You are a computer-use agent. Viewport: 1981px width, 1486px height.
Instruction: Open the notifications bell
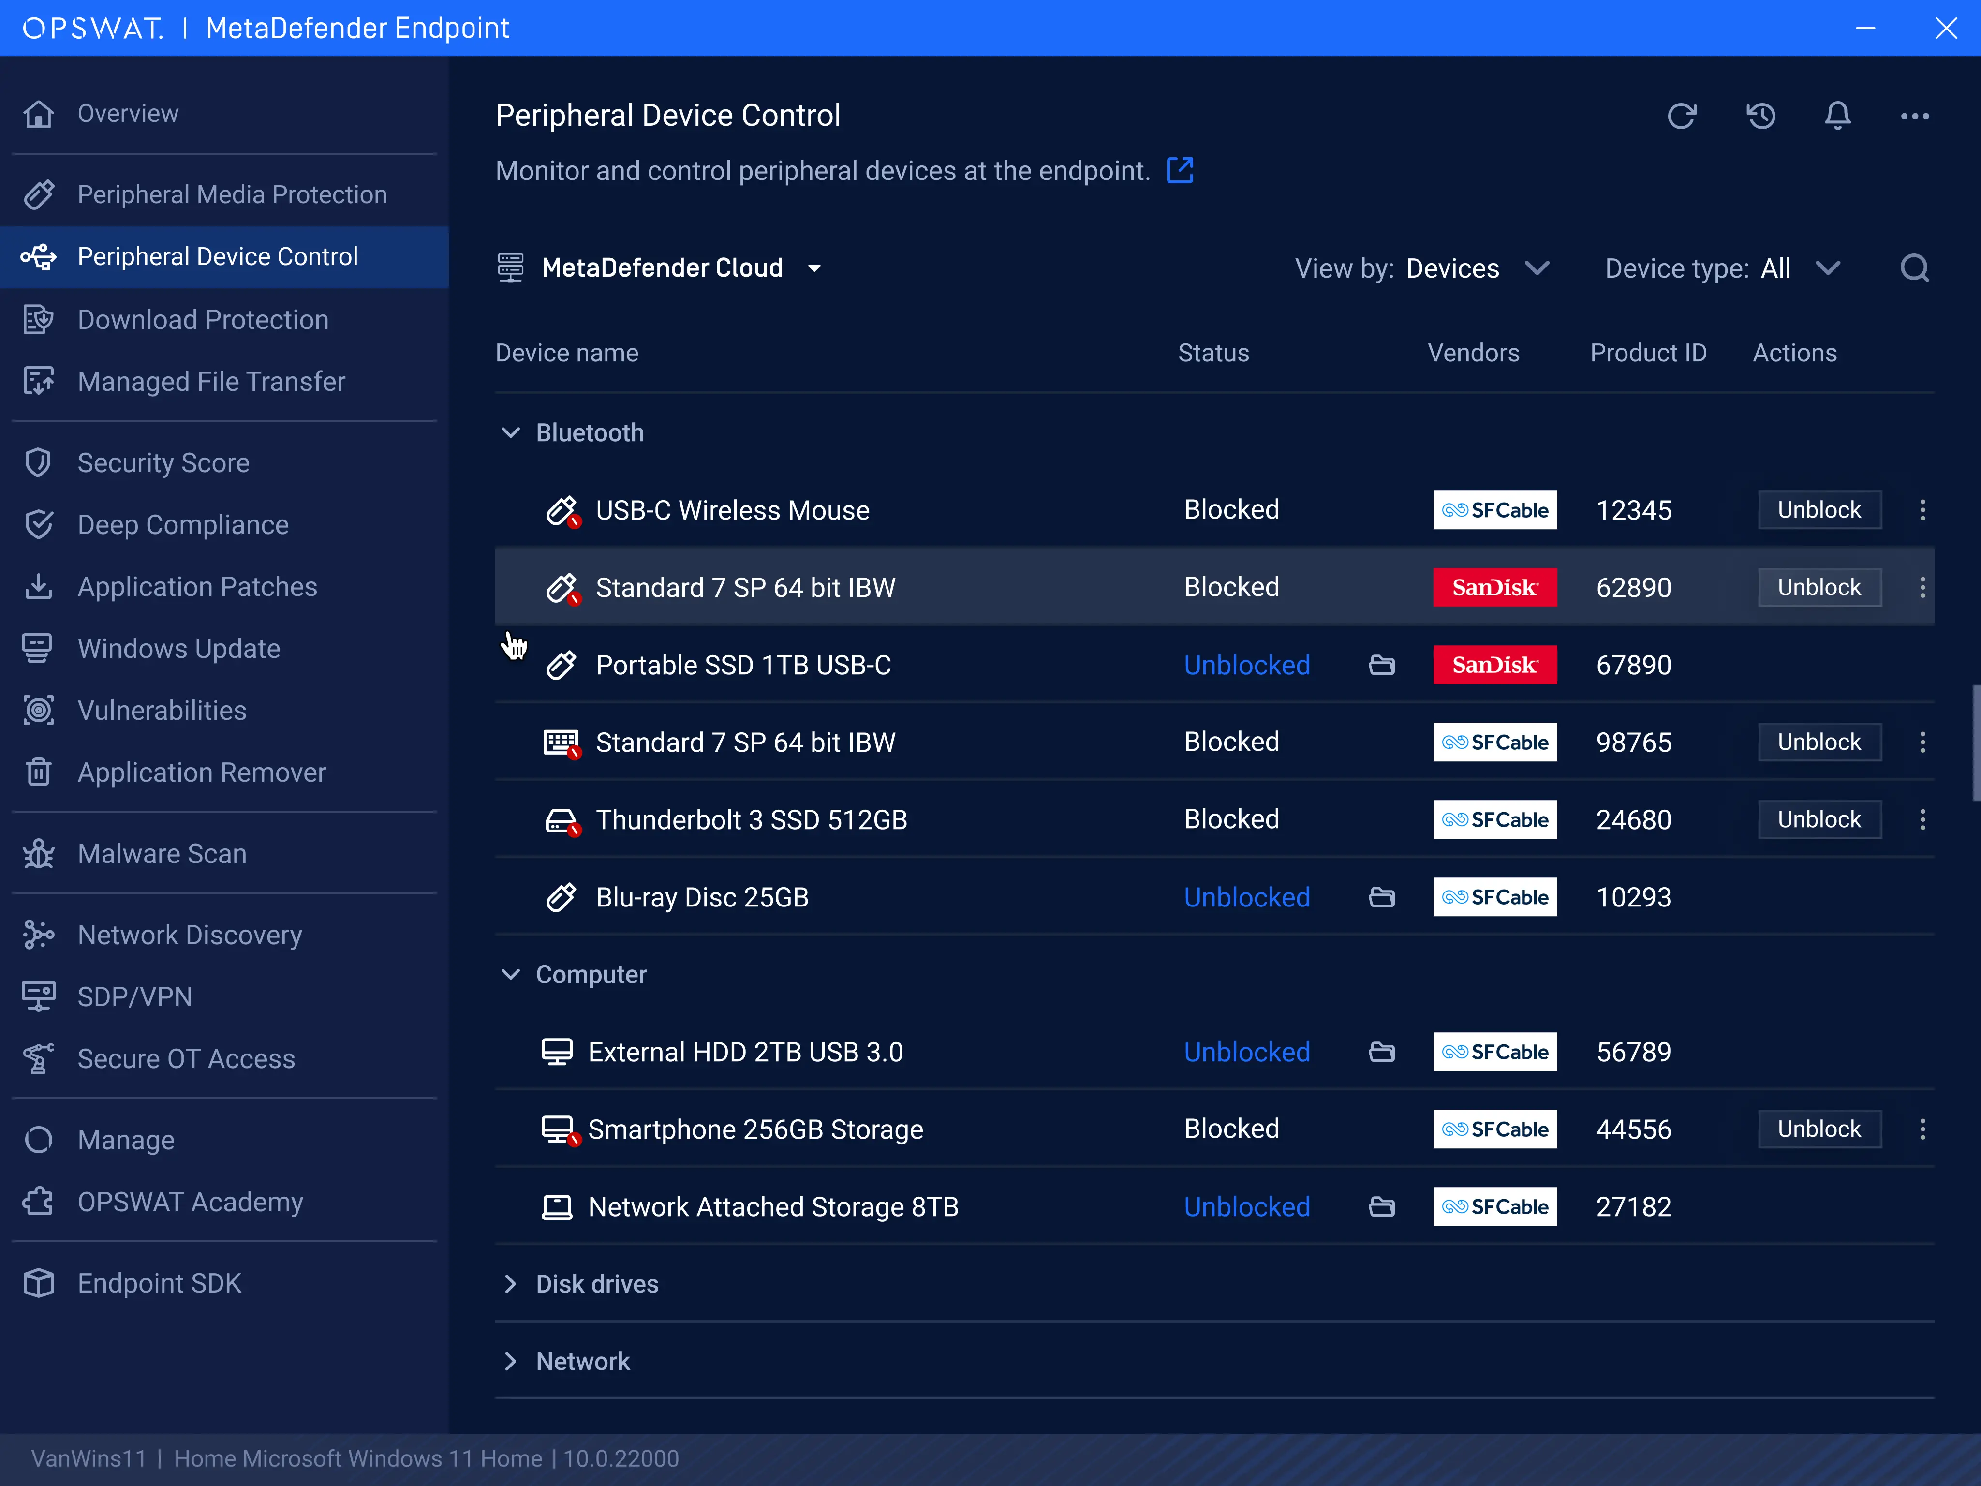pos(1838,116)
